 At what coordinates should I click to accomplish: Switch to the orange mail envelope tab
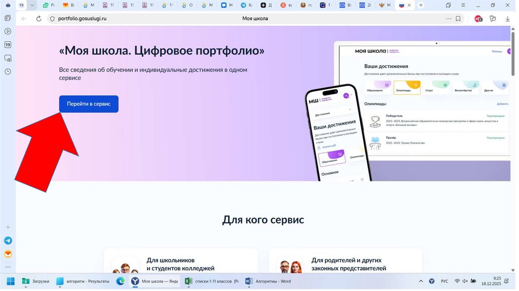coord(68,5)
